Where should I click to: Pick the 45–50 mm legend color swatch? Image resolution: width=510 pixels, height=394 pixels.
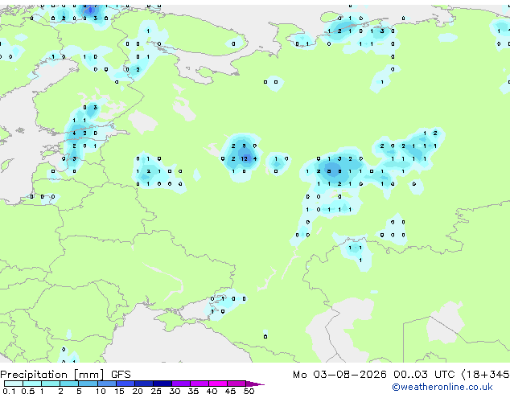click(x=236, y=384)
